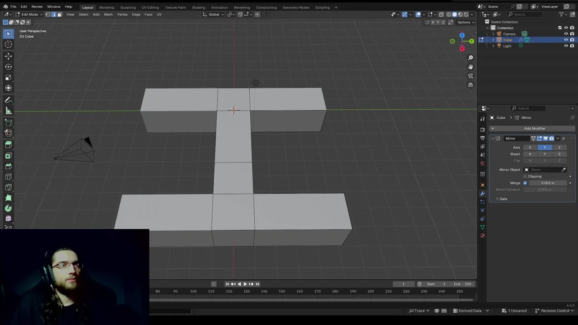Open Global transform orientation dropdown
Screen dimensions: 578x325
213,14
